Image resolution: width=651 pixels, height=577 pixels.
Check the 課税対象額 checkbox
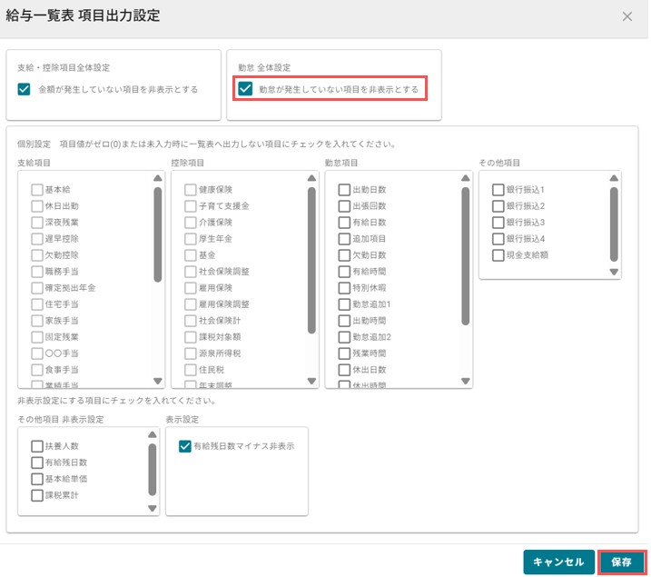tap(191, 337)
